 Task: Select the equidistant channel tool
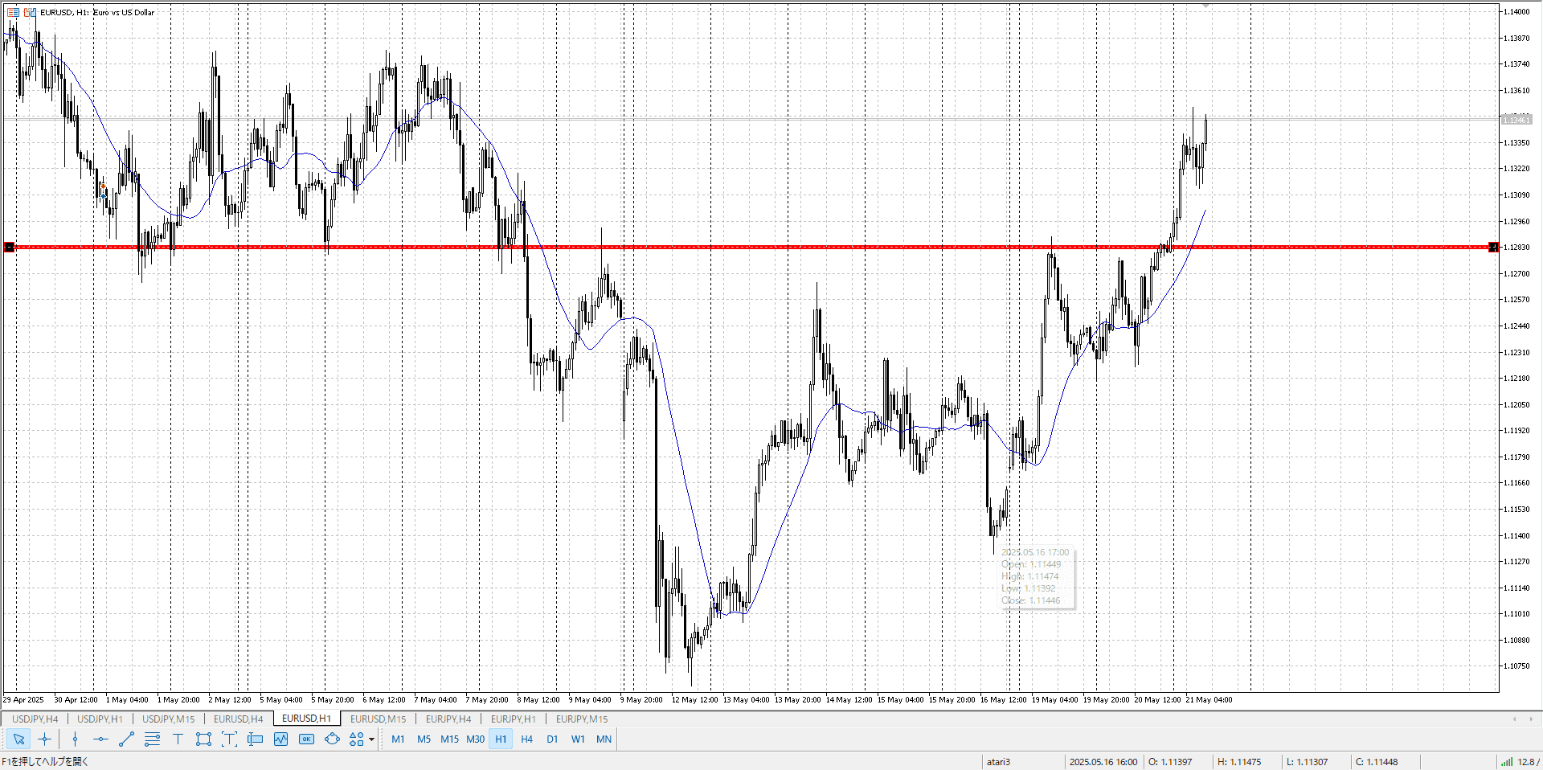(x=152, y=739)
